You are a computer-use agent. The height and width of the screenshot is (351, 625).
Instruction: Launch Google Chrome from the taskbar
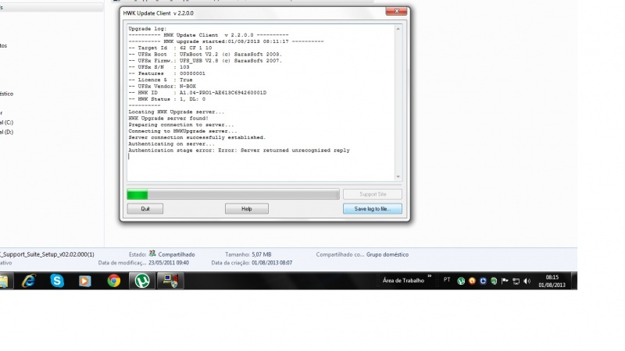tap(113, 281)
